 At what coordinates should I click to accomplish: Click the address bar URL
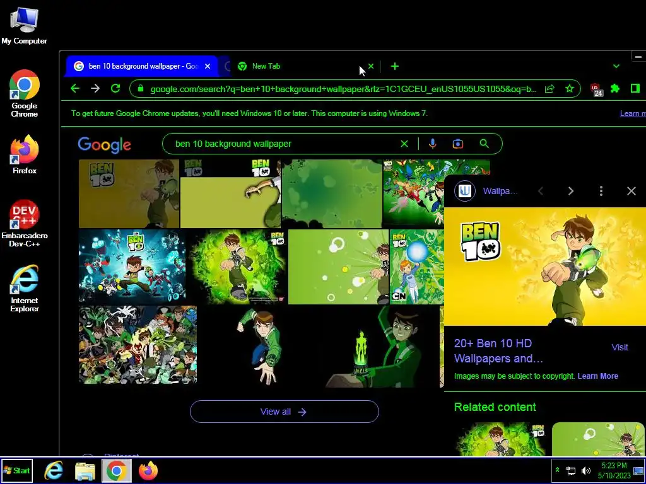click(x=343, y=89)
